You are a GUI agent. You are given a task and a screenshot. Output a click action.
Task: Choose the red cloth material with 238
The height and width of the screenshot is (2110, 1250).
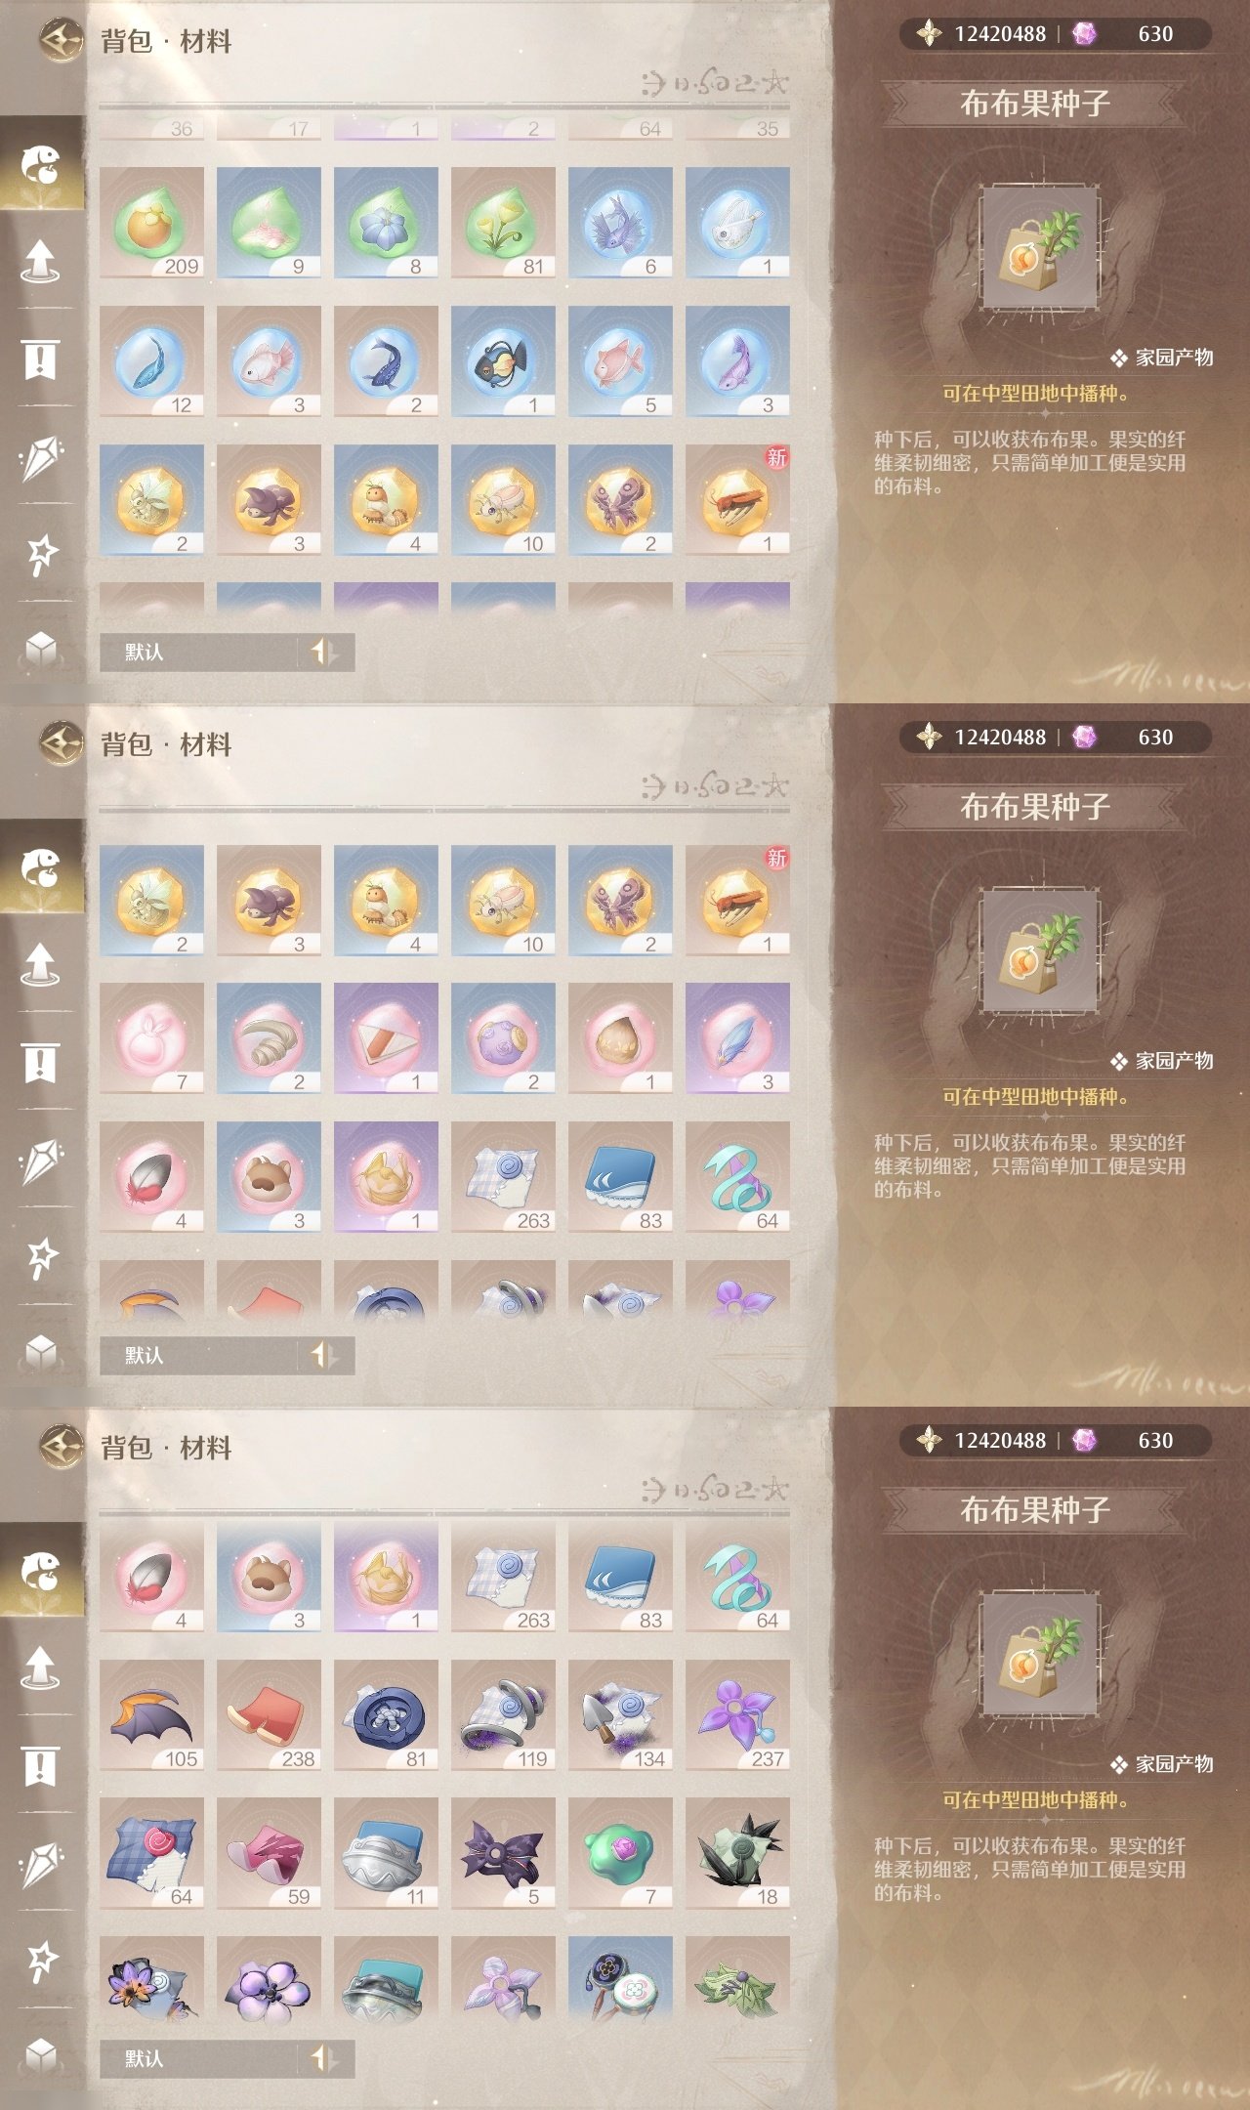269,1715
